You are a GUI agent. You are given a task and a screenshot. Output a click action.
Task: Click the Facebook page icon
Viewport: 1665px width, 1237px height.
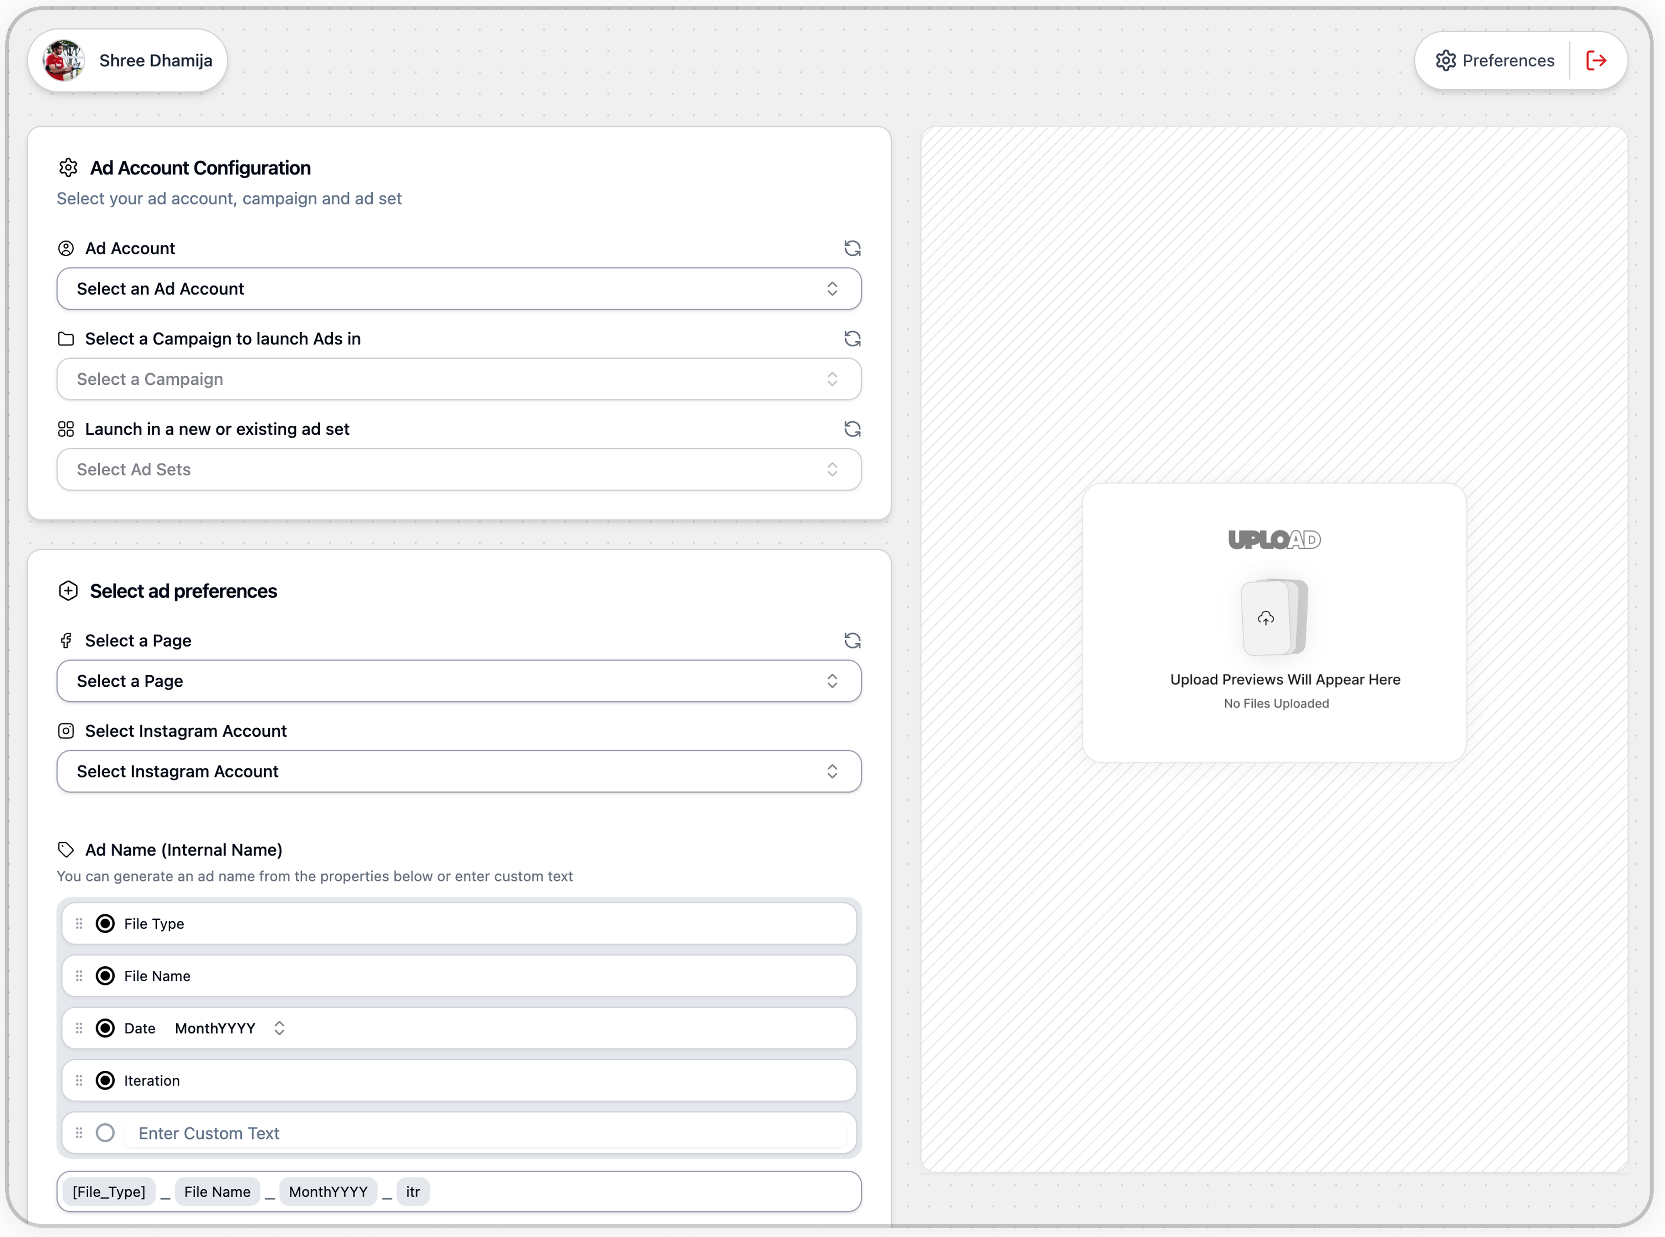click(x=66, y=641)
